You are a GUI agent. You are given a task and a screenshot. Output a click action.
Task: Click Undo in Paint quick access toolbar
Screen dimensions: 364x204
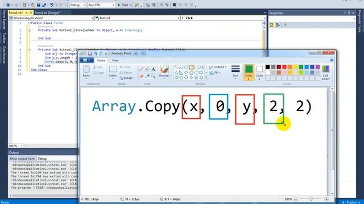[96, 53]
